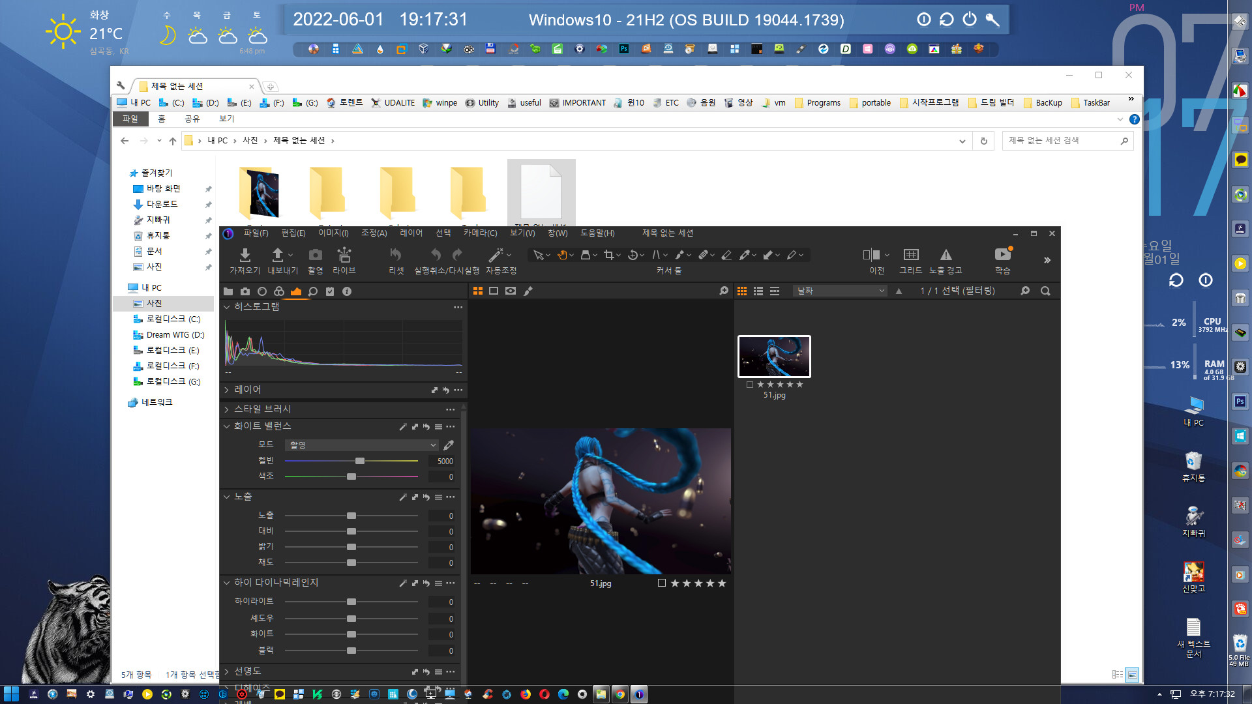Set first rating star below viewer image

click(x=675, y=583)
